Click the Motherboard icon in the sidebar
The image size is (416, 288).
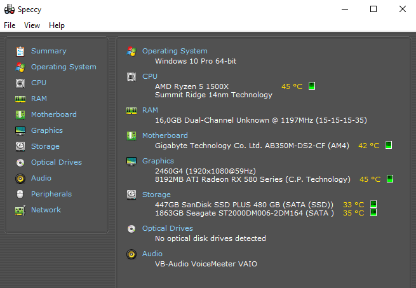(20, 115)
